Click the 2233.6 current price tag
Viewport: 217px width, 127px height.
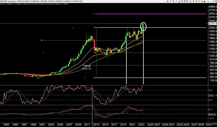[x=213, y=24]
